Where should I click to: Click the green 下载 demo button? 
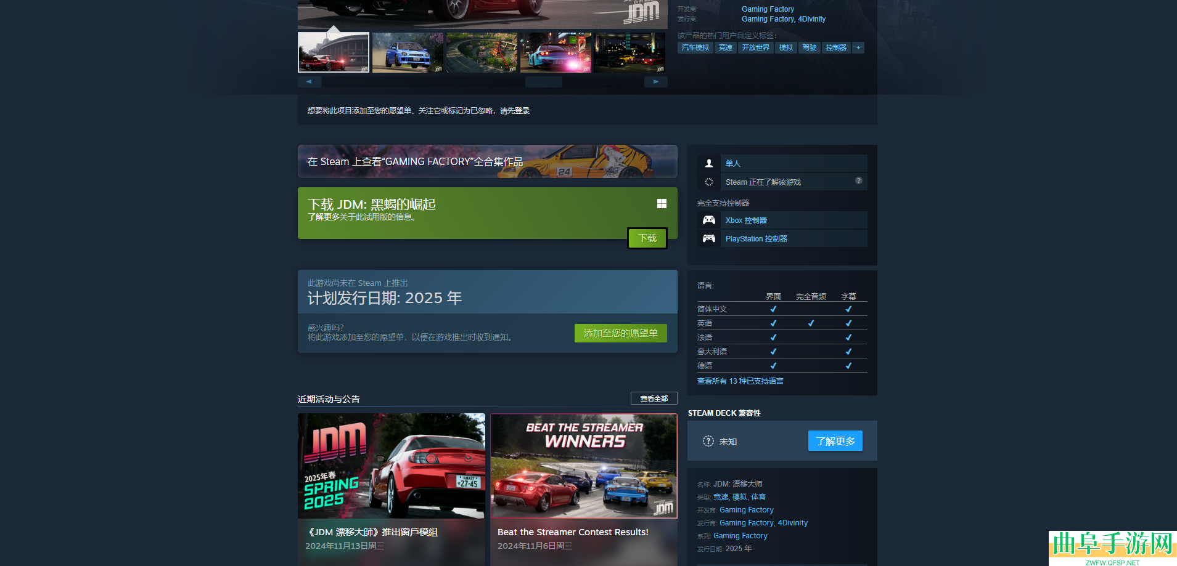[x=647, y=238]
